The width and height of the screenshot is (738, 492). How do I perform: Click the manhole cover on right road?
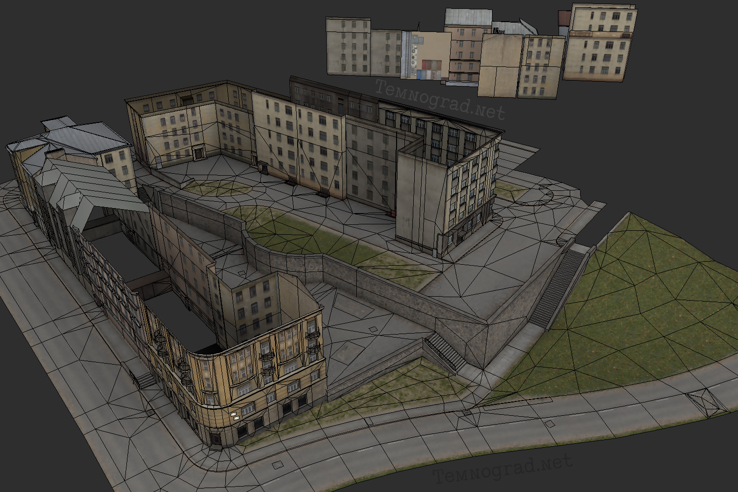[x=706, y=400]
